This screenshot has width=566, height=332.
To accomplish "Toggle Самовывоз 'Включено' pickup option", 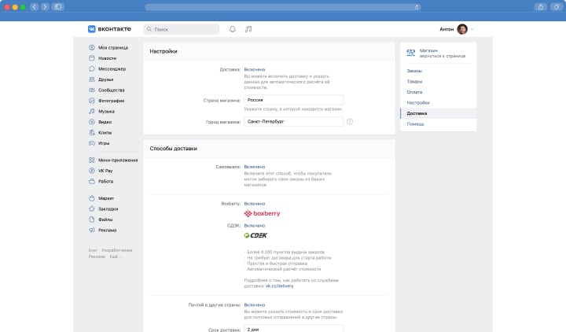I will pos(255,167).
